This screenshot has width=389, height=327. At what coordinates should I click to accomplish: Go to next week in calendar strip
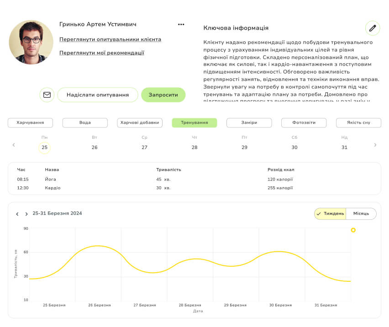coord(375,145)
